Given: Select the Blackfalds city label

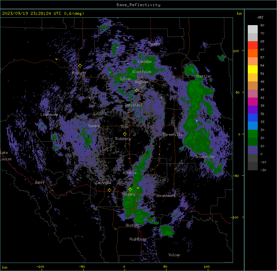Looking at the screenshot, I should (x=142, y=72).
